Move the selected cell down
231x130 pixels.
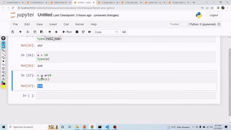point(56,32)
